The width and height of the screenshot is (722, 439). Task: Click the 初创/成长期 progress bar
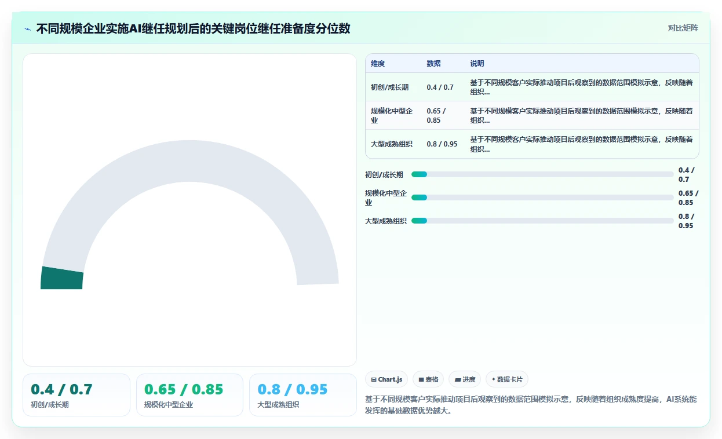pos(542,174)
